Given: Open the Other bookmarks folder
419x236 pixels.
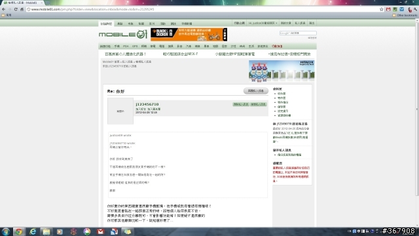Looking at the screenshot, I should coord(405,15).
